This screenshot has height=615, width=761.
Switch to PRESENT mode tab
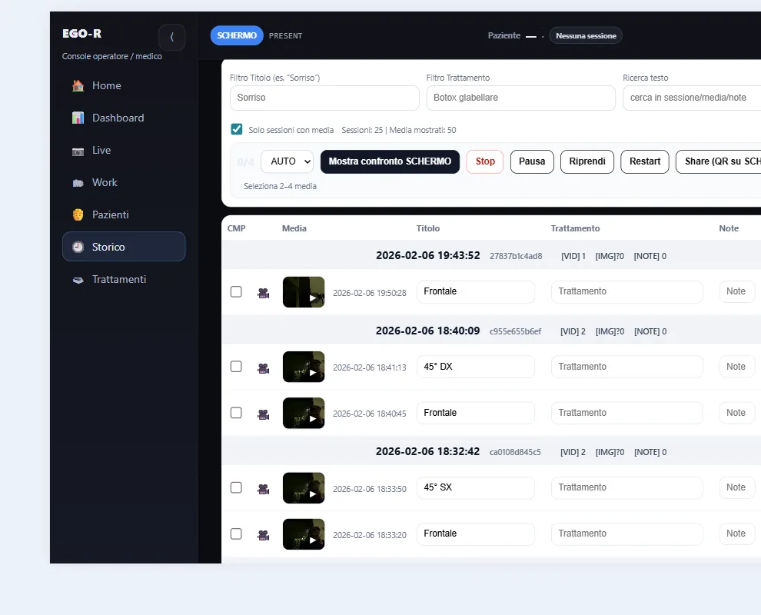click(x=285, y=36)
